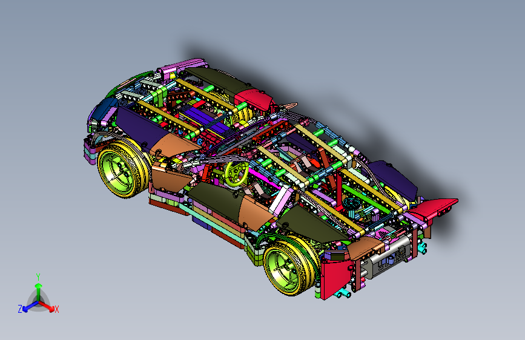Click the green Y axis of the orientation triad
This screenshot has height=340, width=525.
pos(38,291)
